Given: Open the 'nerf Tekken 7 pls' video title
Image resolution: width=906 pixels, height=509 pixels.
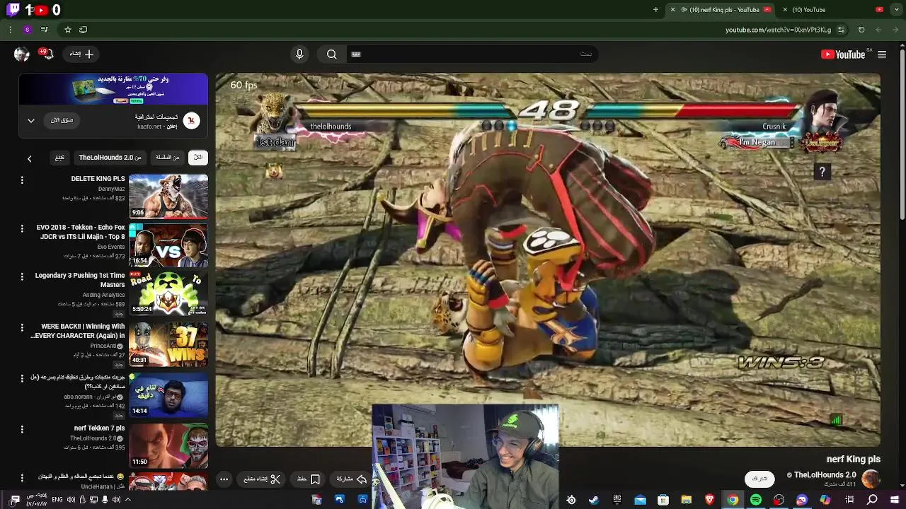Looking at the screenshot, I should coord(100,428).
